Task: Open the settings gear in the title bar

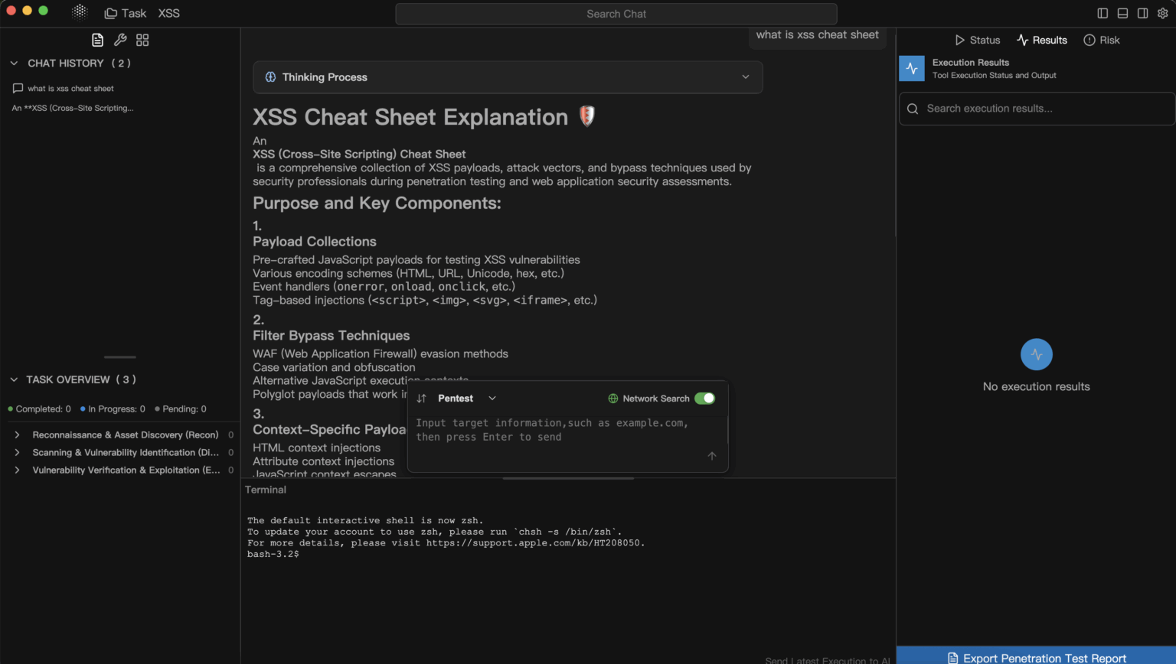Action: click(1163, 13)
